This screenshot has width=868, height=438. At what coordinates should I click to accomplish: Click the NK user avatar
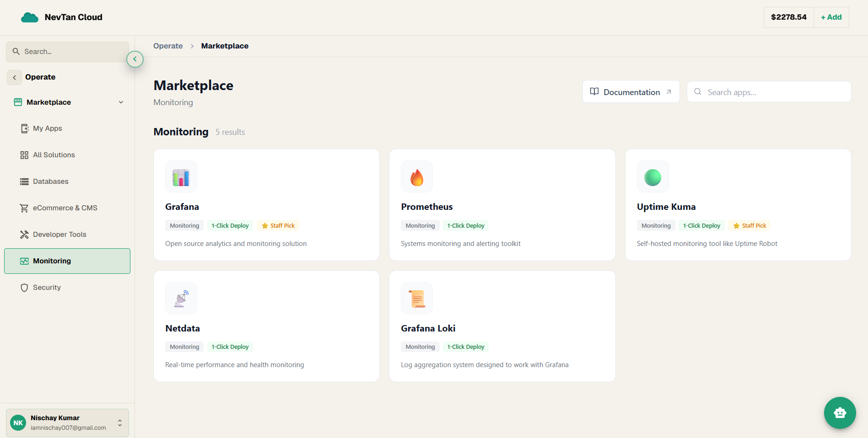pos(18,423)
